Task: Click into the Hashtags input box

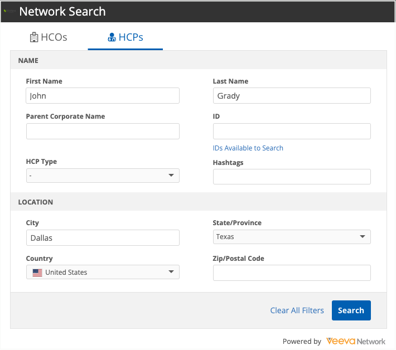Action: tap(292, 177)
